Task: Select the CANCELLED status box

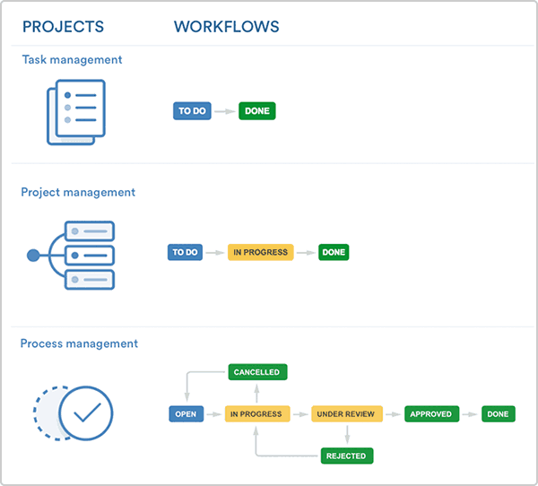Action: tap(256, 372)
